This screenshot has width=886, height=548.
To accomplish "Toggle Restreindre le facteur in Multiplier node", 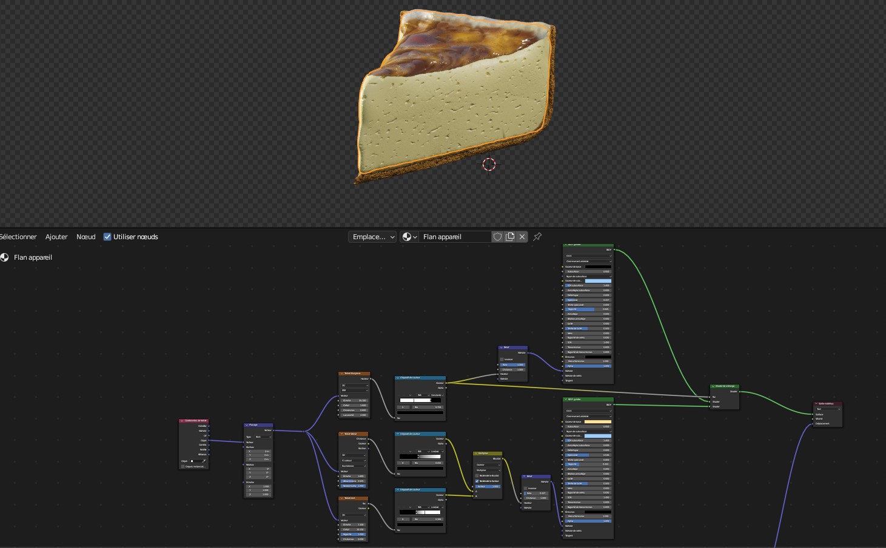I will (x=477, y=481).
